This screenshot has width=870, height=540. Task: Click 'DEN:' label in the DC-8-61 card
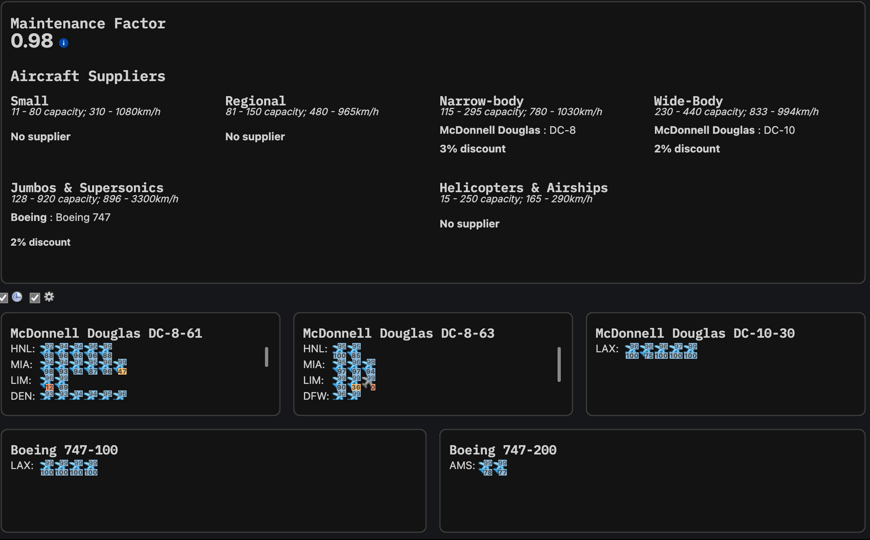[23, 396]
